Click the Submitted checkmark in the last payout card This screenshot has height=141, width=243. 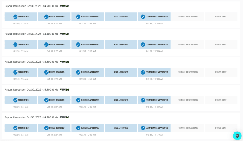point(15,128)
